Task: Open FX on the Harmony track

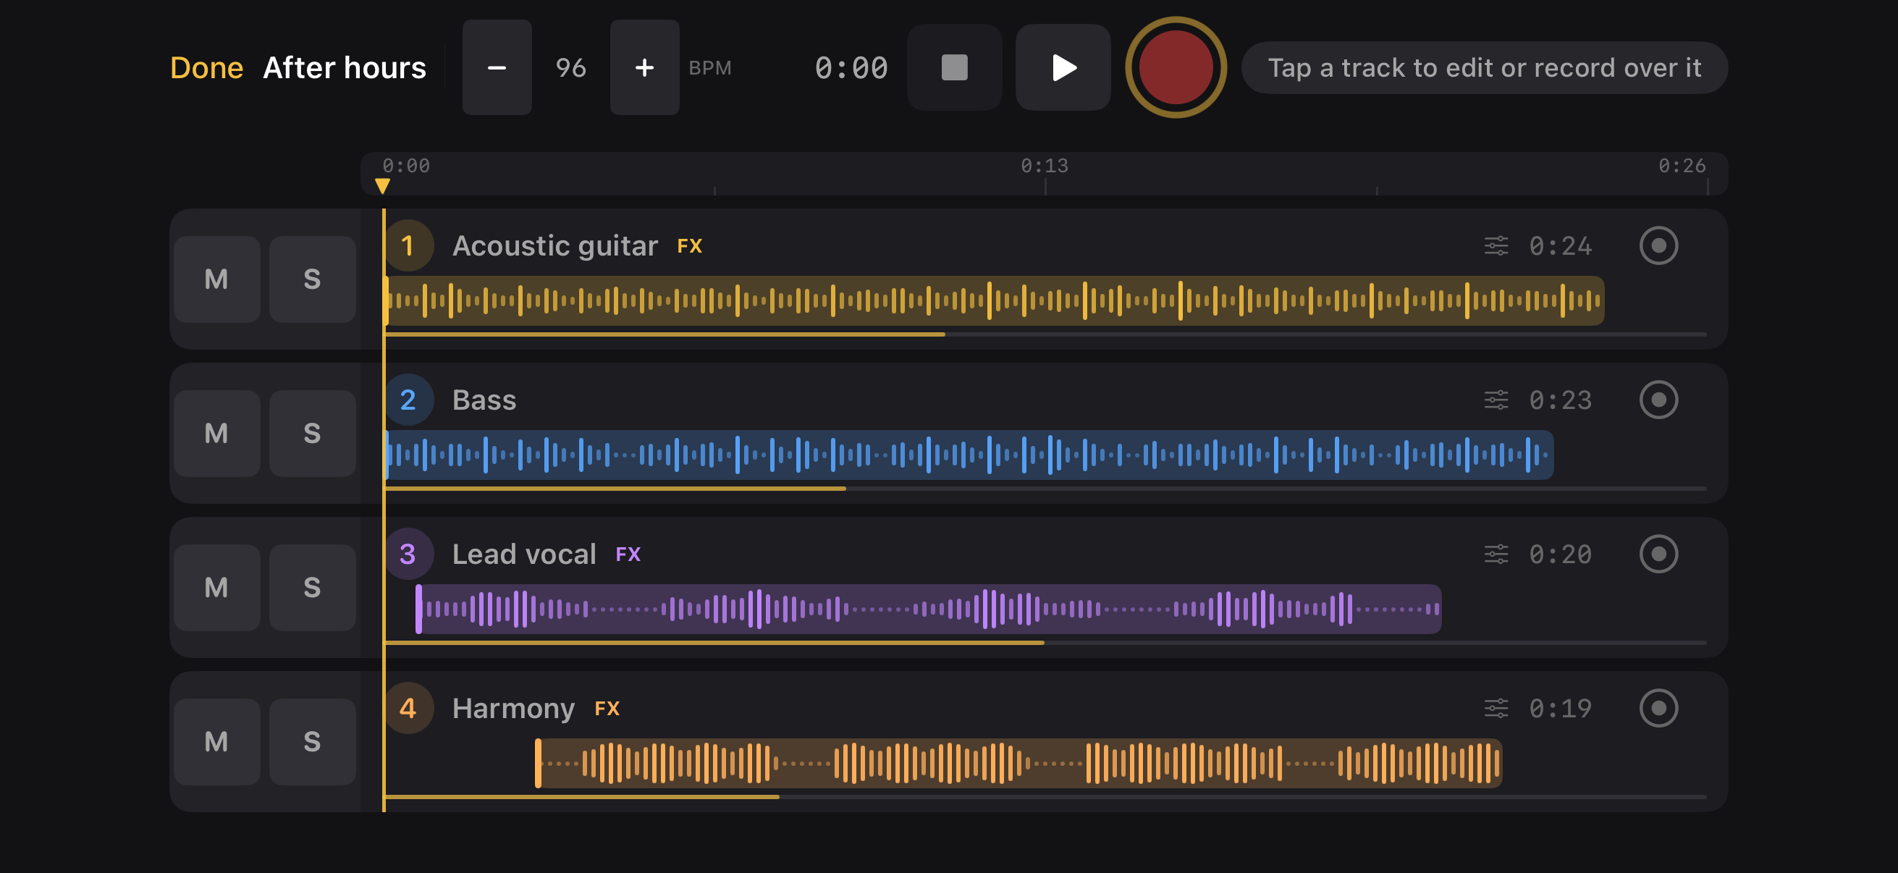Action: click(x=607, y=709)
